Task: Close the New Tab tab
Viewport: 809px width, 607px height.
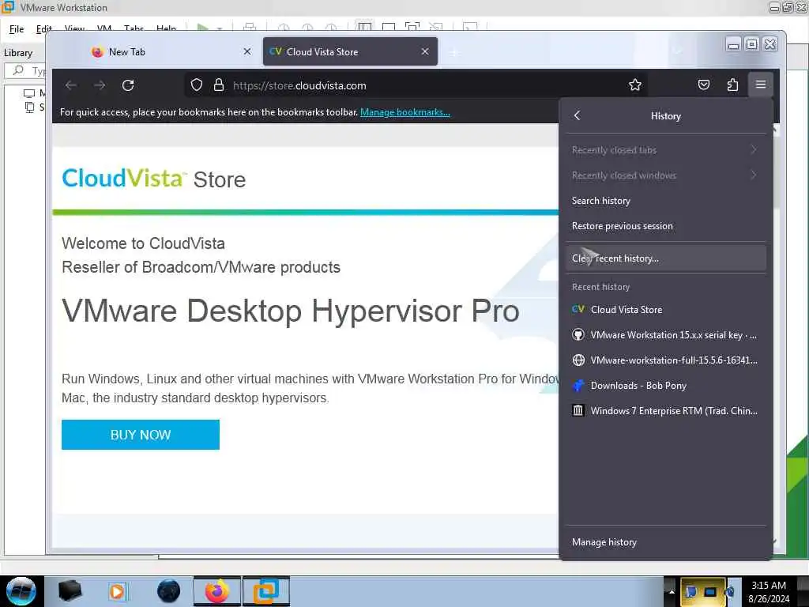Action: (247, 51)
